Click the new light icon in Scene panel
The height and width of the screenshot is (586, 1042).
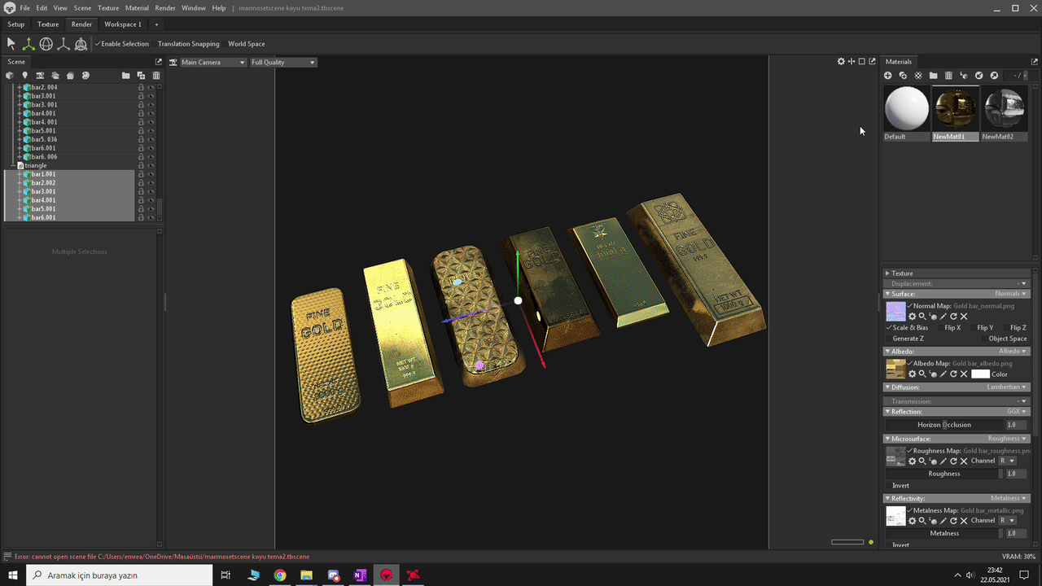pyautogui.click(x=24, y=76)
